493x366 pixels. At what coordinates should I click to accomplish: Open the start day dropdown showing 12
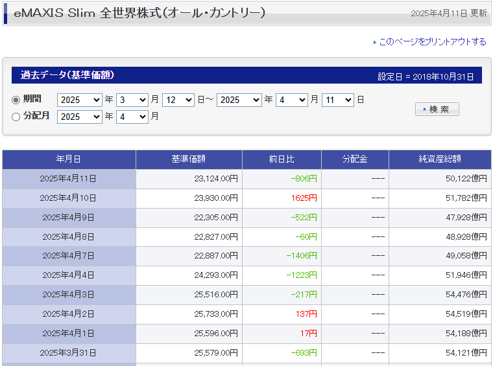pos(178,100)
